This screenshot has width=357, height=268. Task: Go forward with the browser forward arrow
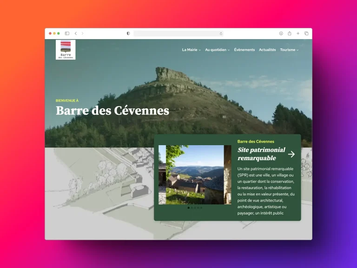coord(82,33)
